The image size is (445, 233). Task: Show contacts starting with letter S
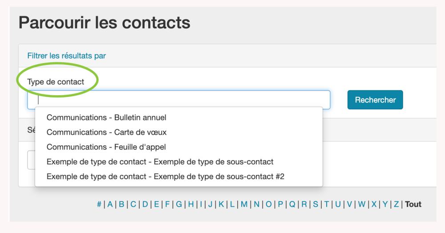(316, 205)
